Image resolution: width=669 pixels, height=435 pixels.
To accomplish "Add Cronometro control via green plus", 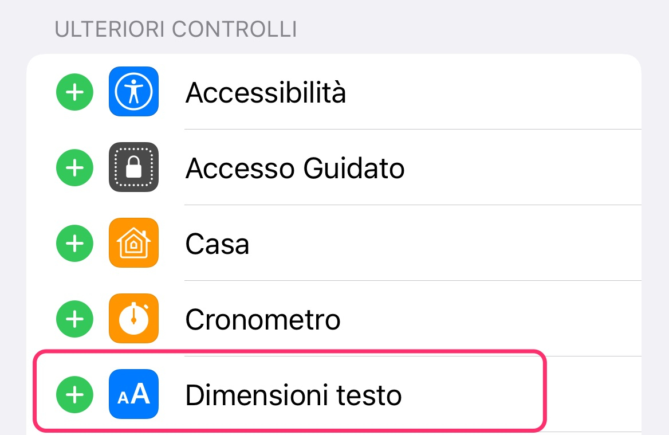I will pos(74,319).
